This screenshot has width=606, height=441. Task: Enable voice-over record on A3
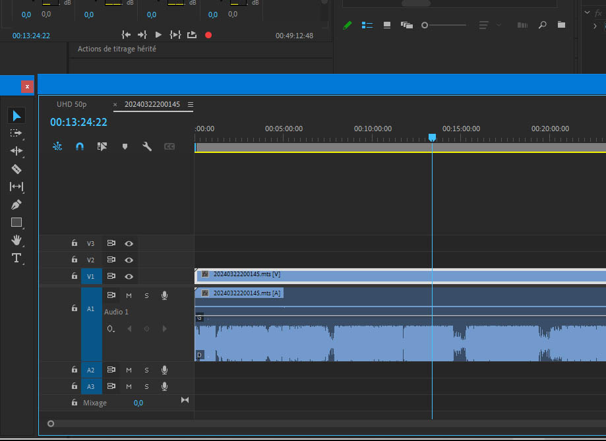coord(164,386)
